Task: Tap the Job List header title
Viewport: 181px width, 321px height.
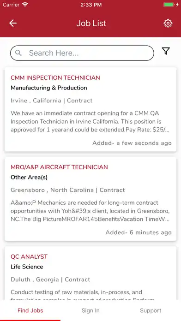Action: pos(91,23)
